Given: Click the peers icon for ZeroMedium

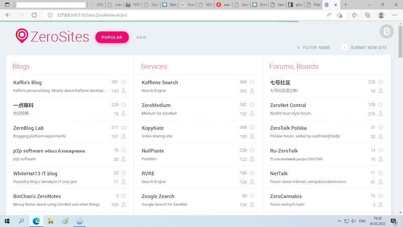Looking at the screenshot, I should [252, 114].
